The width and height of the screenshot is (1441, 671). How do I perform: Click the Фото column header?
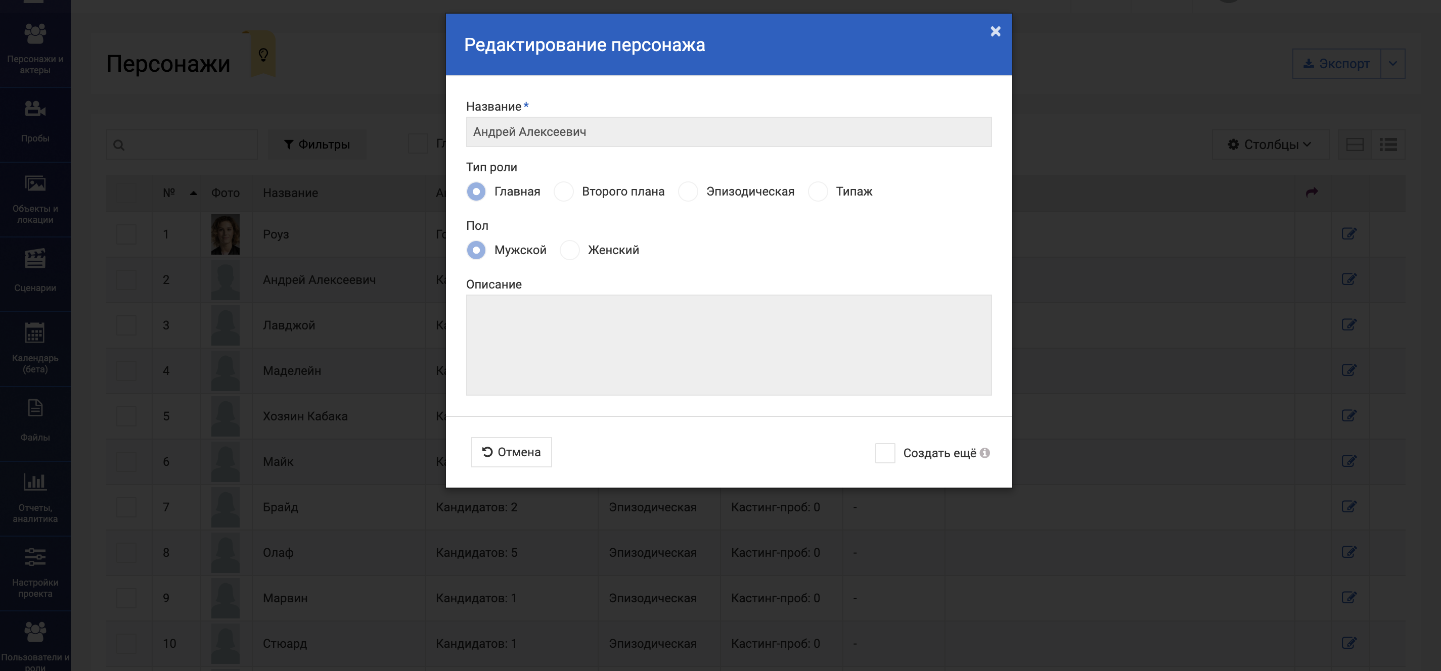pos(226,193)
